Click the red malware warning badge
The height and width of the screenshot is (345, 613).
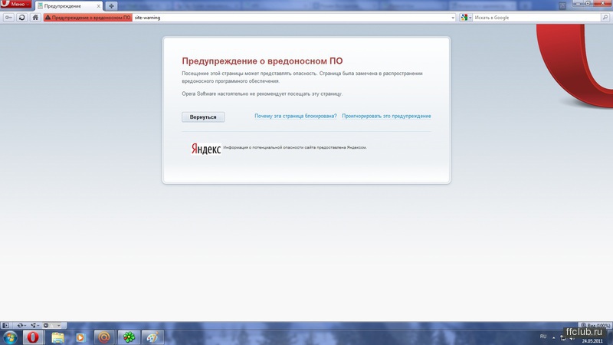(88, 18)
